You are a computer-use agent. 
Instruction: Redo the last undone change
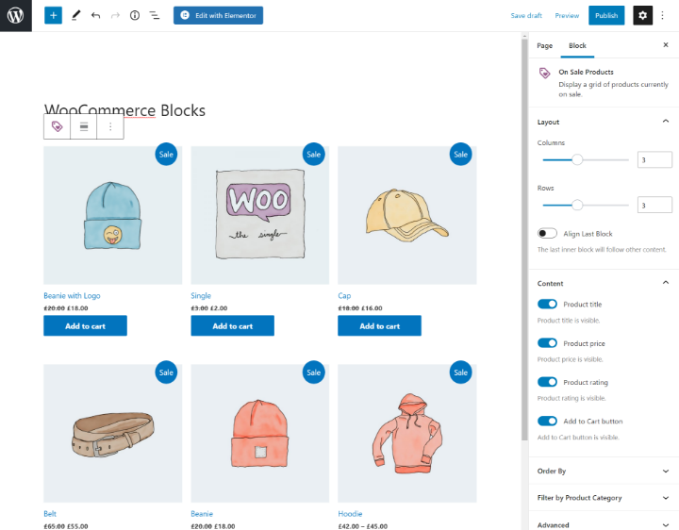click(115, 16)
